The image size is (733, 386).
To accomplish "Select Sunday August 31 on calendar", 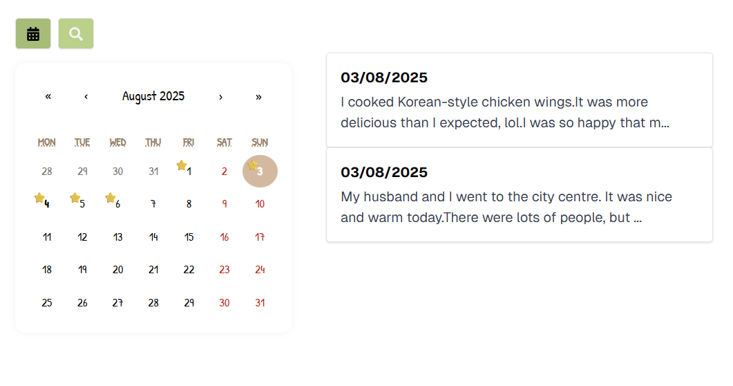I will point(260,303).
